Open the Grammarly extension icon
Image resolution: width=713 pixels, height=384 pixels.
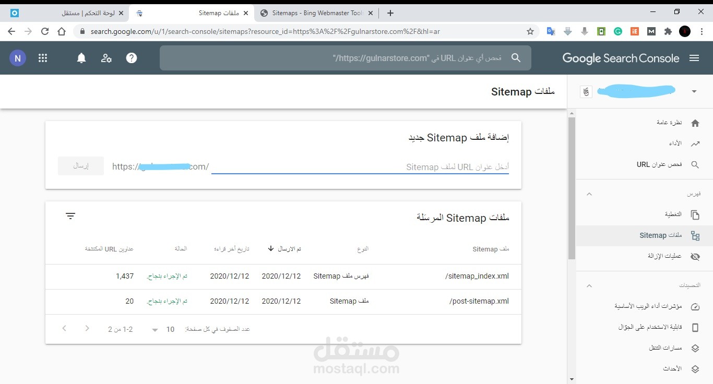[x=618, y=31]
